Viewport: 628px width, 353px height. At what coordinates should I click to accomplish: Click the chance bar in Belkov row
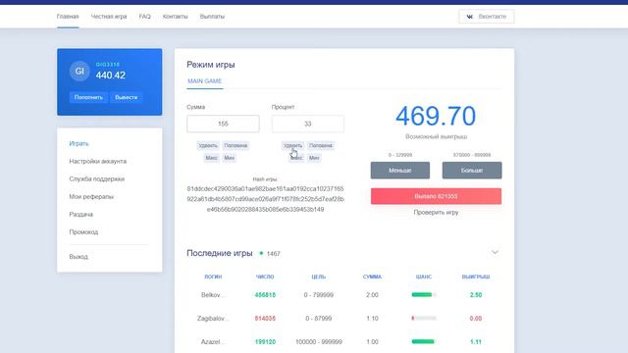pyautogui.click(x=424, y=295)
